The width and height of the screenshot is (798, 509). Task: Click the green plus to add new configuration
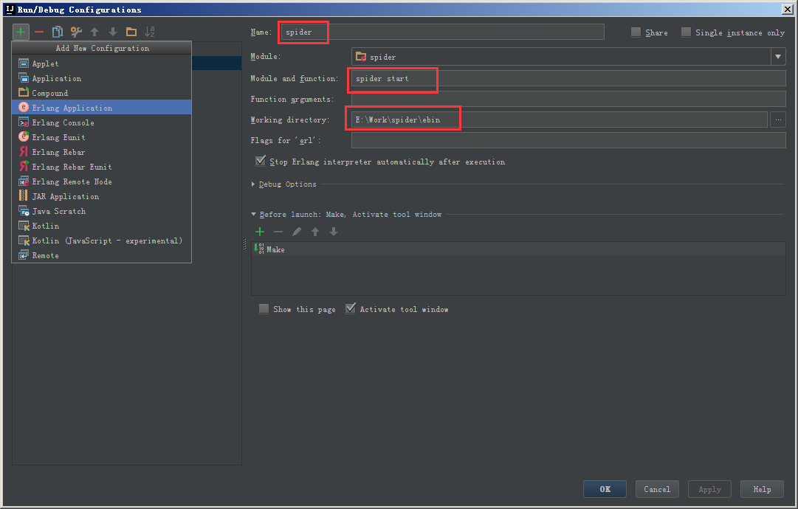[x=20, y=32]
